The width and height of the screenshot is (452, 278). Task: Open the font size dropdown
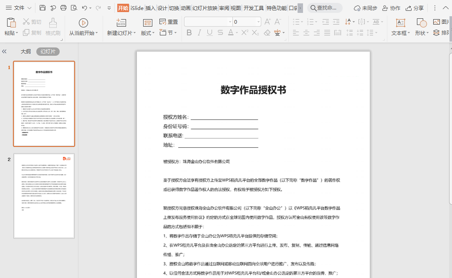click(x=258, y=22)
